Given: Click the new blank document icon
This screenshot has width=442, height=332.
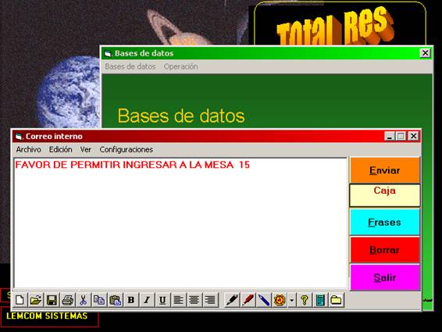Looking at the screenshot, I should [20, 300].
